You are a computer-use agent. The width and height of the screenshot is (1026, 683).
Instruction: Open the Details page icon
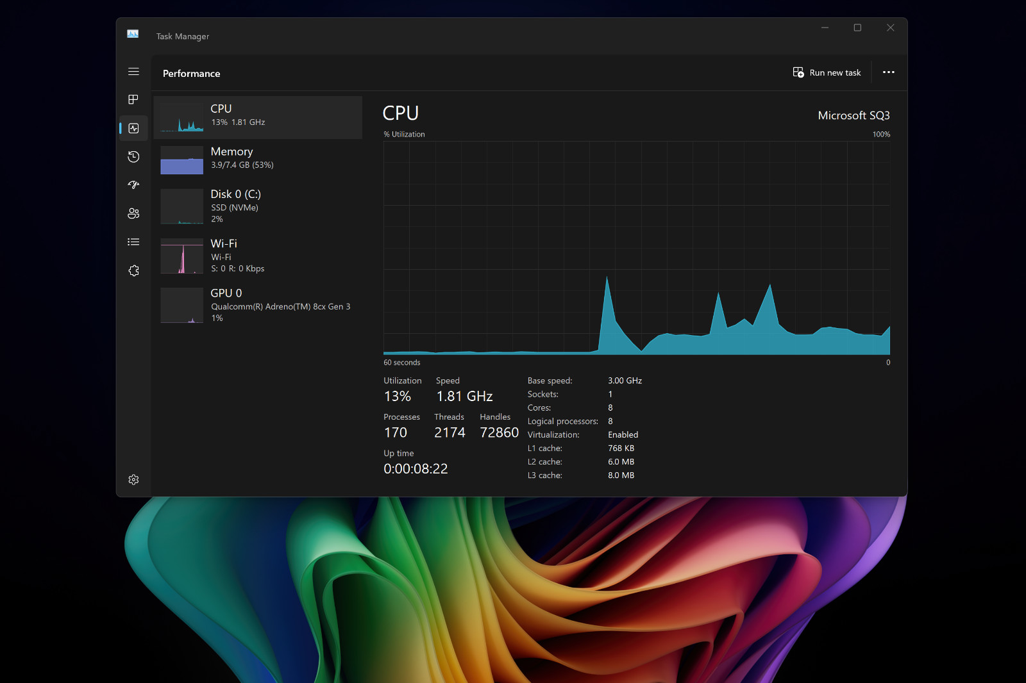click(x=133, y=242)
